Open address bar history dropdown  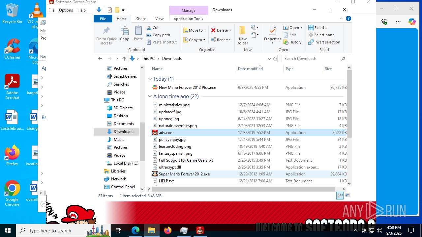(x=269, y=59)
